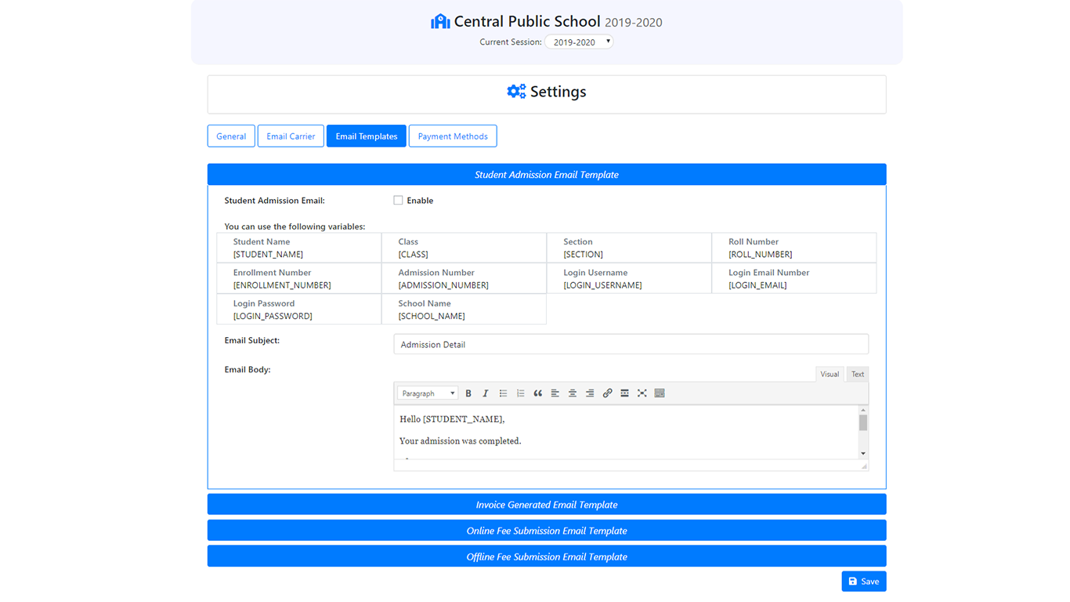Image resolution: width=1070 pixels, height=602 pixels.
Task: Center align the email body text
Action: click(573, 393)
